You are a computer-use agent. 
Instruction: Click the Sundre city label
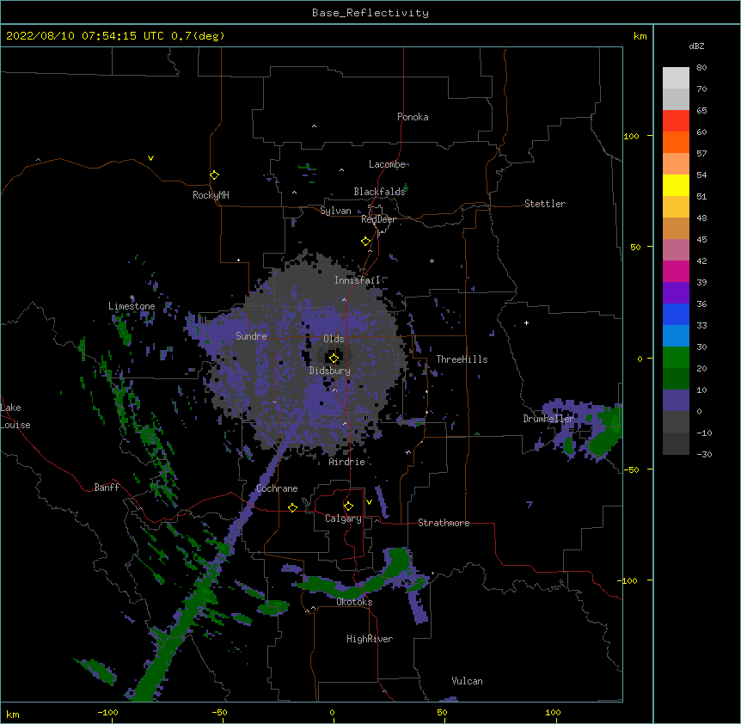tap(251, 336)
